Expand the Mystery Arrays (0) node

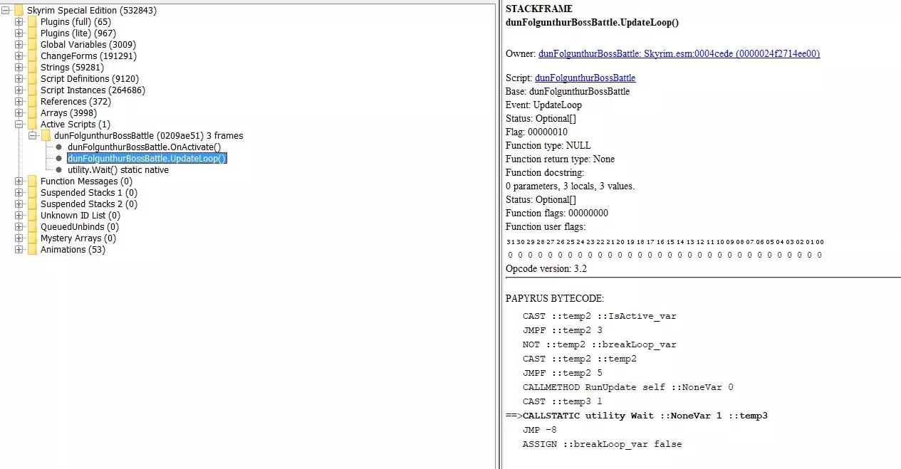click(19, 238)
